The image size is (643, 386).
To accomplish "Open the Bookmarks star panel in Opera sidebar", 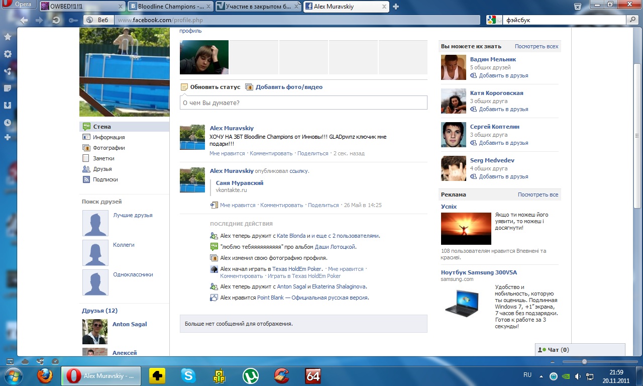I will tap(8, 37).
